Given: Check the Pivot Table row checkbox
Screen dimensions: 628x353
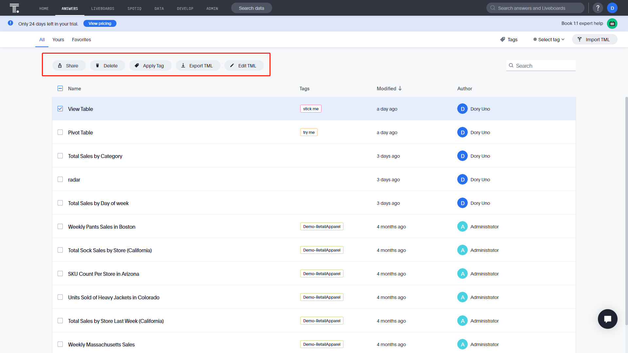Looking at the screenshot, I should pyautogui.click(x=60, y=132).
